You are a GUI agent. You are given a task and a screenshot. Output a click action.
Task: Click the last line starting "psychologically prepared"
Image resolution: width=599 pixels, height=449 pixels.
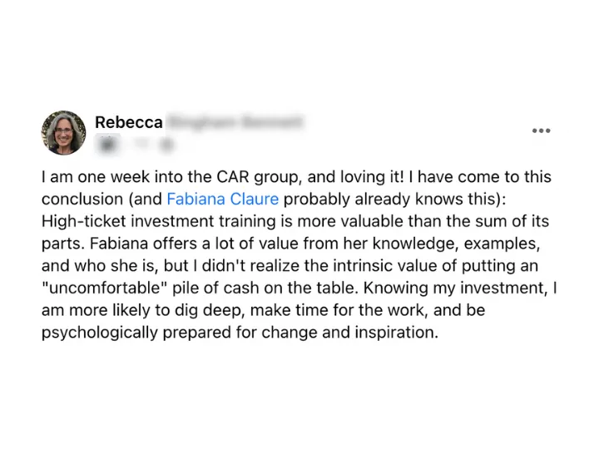[x=240, y=333]
